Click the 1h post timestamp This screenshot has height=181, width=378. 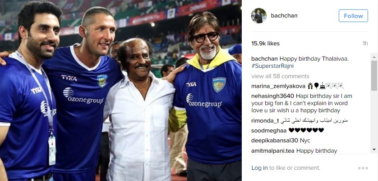[x=365, y=44]
